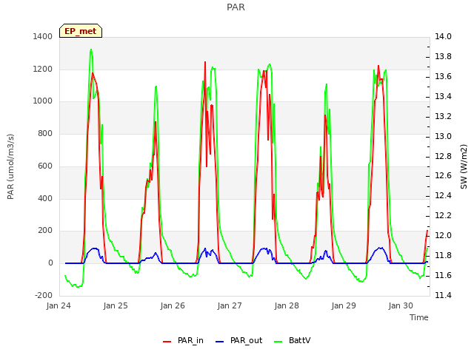Click the blue PAR_out legend swatch

219,342
